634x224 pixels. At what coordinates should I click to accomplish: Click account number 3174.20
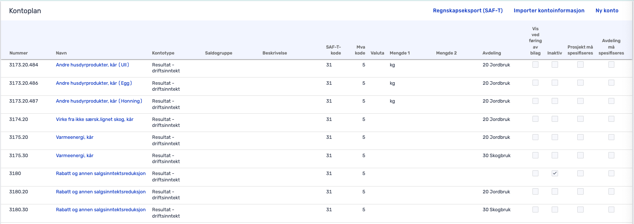coord(18,119)
